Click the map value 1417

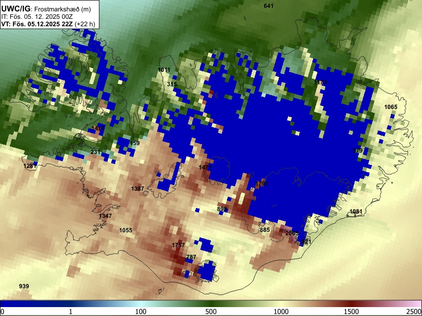click(x=98, y=128)
